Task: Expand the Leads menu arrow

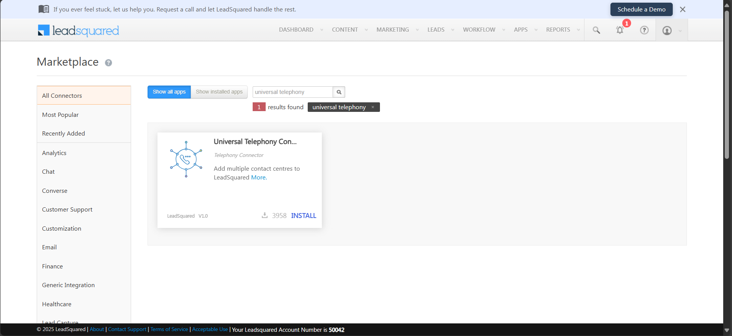Action: coord(453,30)
